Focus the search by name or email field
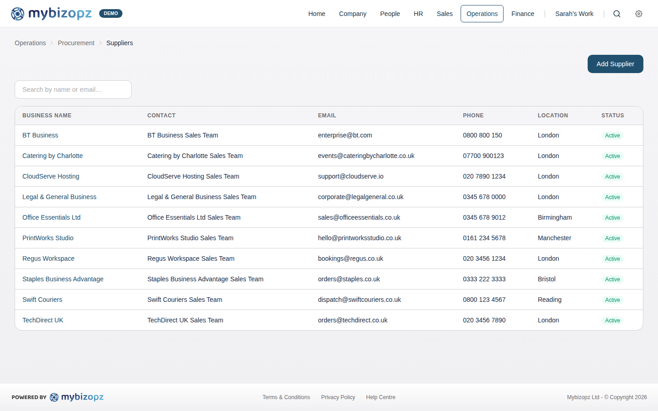 (x=73, y=90)
